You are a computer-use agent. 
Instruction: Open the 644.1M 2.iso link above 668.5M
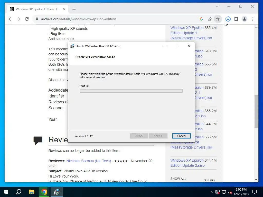(x=199, y=126)
